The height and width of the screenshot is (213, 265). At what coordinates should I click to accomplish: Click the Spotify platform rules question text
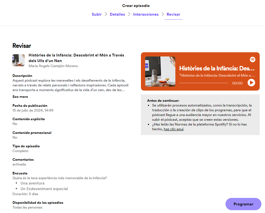(x=199, y=127)
